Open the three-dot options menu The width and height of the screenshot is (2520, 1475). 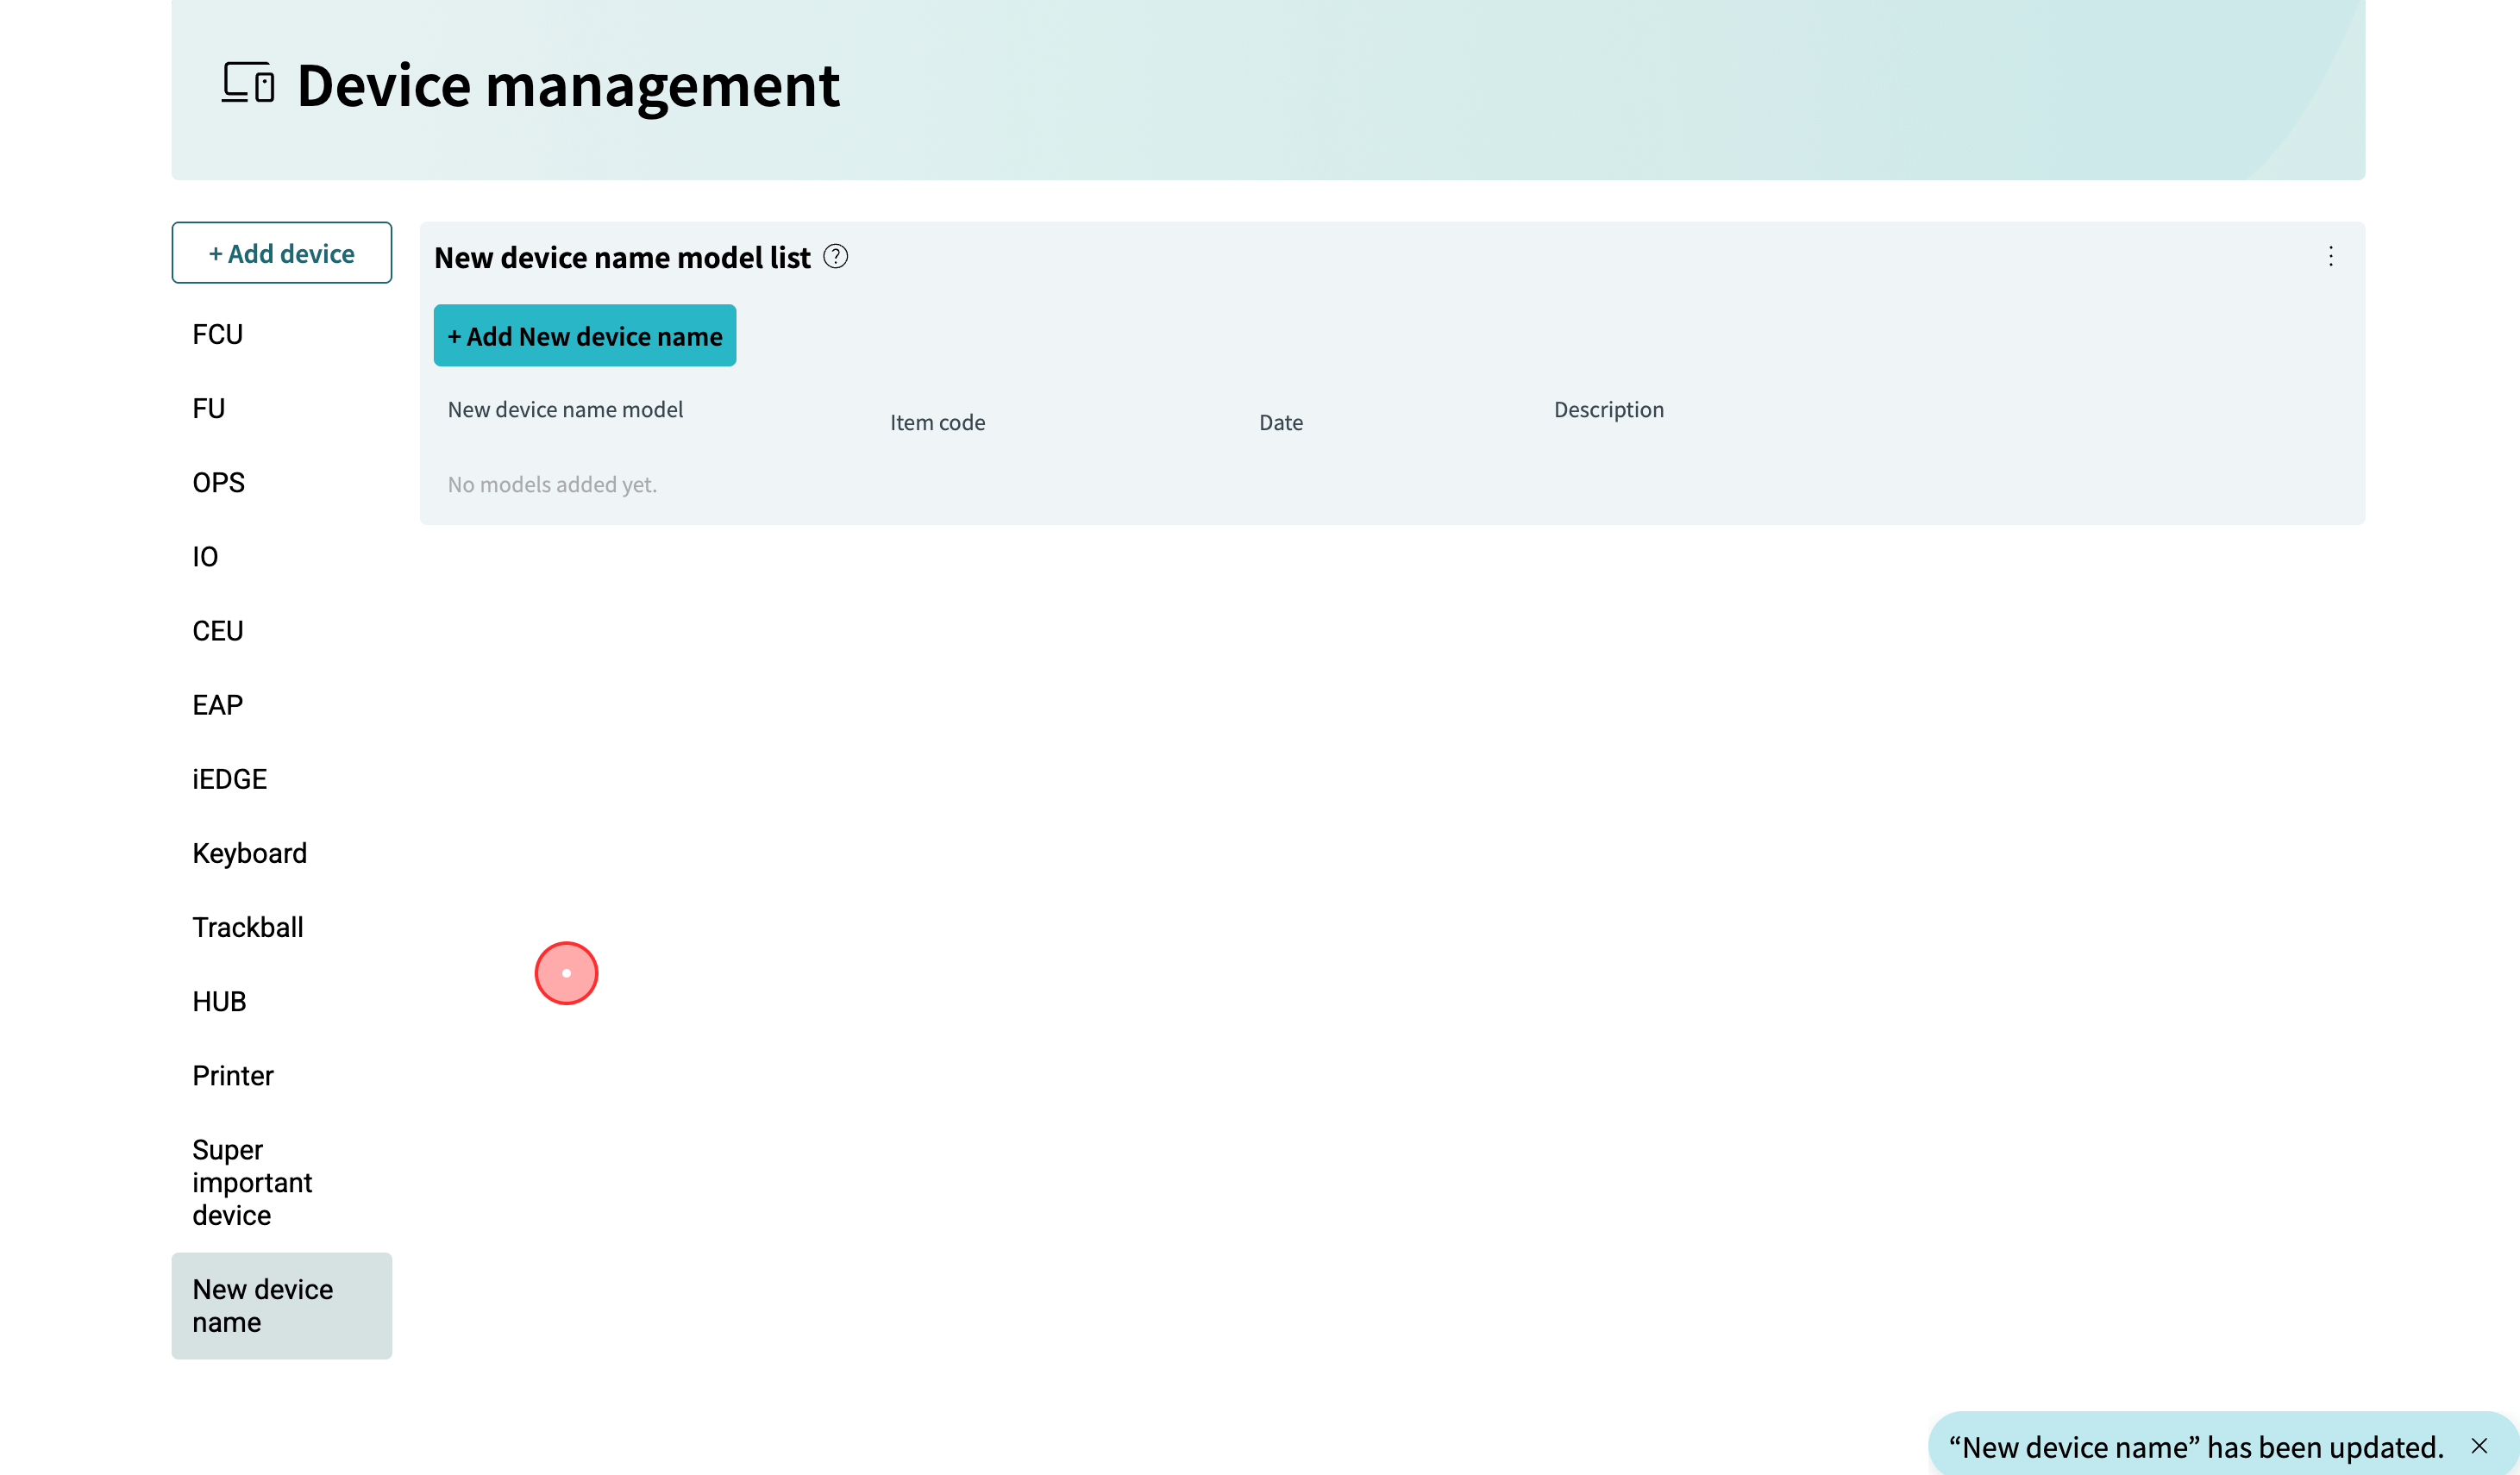click(x=2330, y=257)
